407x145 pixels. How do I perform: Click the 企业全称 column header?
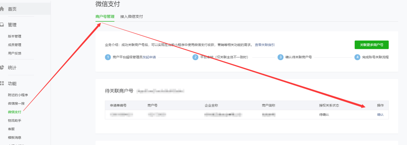coord(211,106)
